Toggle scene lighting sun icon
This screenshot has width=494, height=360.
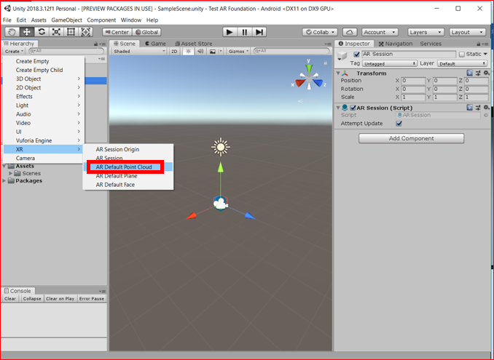pyautogui.click(x=188, y=51)
